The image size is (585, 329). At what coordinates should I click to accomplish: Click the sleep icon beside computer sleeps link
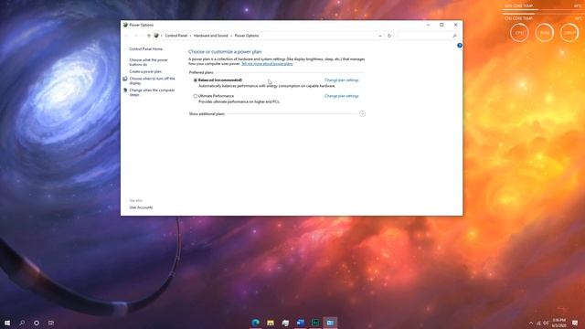click(125, 90)
